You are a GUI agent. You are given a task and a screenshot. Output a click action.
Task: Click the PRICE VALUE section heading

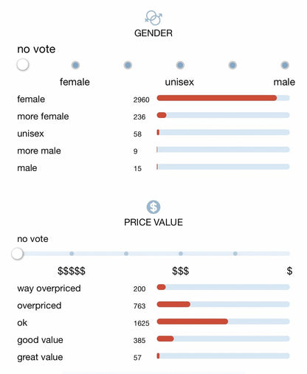153,222
